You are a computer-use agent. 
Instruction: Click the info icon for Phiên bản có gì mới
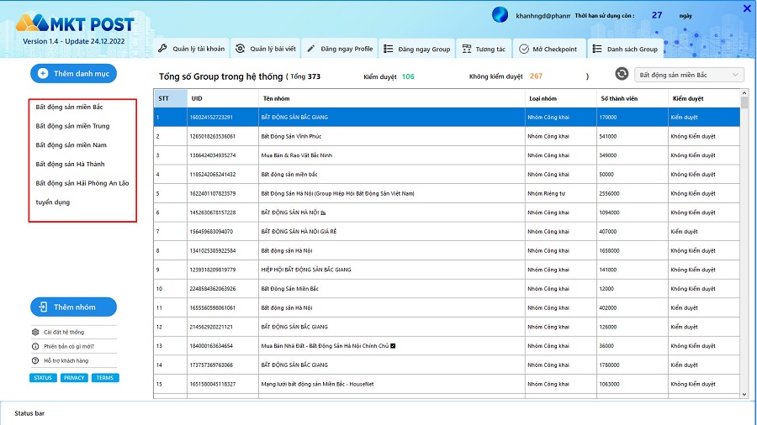(x=36, y=346)
